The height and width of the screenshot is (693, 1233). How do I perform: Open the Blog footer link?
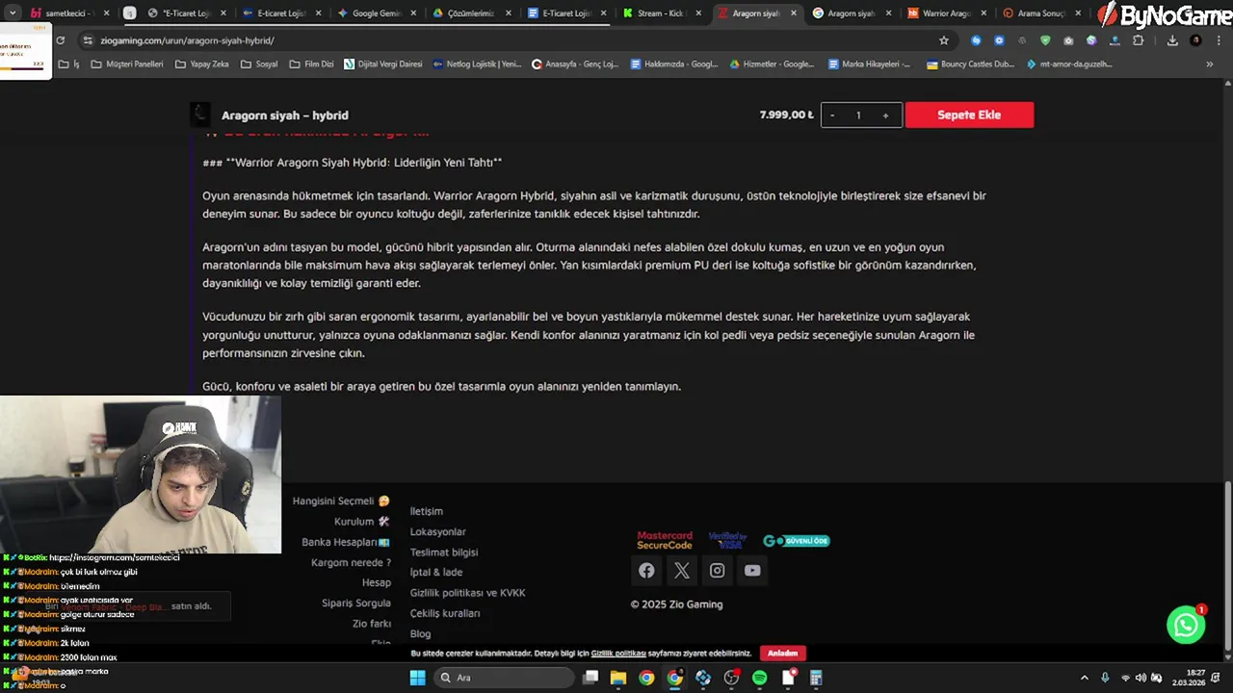click(420, 633)
